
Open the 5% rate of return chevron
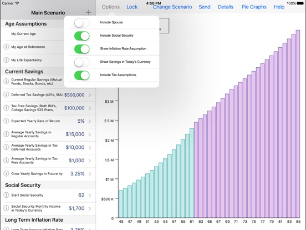pyautogui.click(x=90, y=121)
